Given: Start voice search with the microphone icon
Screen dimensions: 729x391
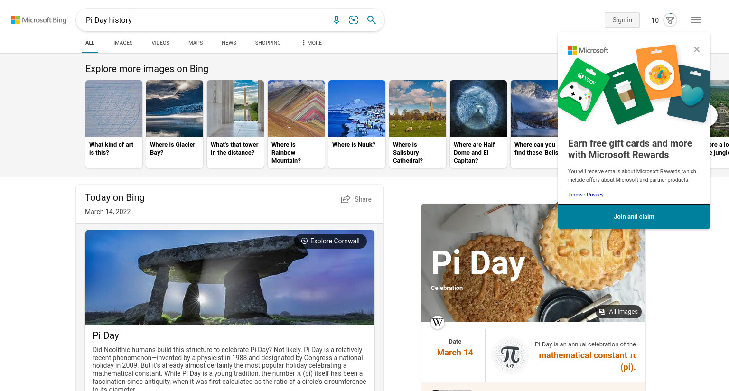Looking at the screenshot, I should click(x=336, y=20).
